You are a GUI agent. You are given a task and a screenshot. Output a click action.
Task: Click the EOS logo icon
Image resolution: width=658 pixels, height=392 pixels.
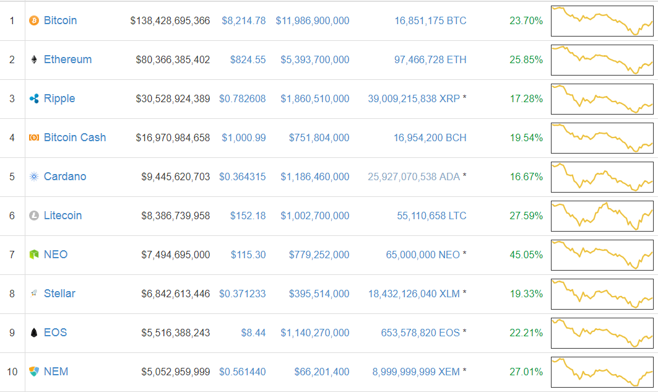tap(34, 333)
